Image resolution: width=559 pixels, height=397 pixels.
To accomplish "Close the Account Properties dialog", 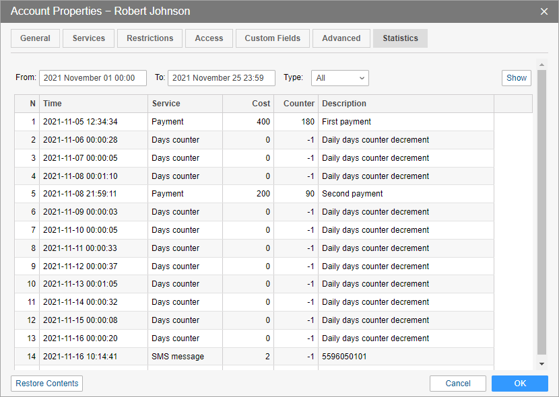I will (544, 11).
